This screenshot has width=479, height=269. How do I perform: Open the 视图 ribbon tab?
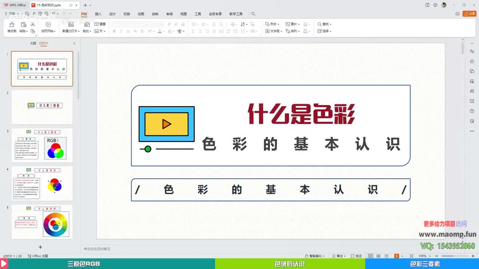click(x=183, y=14)
